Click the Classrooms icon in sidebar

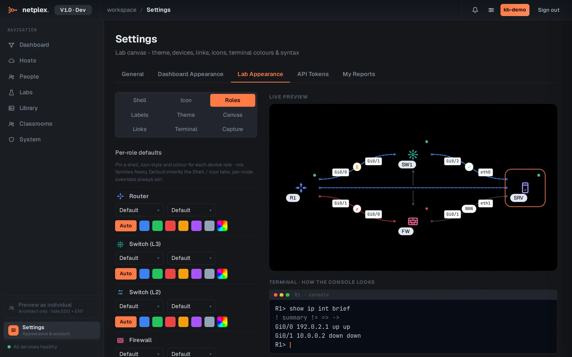click(11, 124)
